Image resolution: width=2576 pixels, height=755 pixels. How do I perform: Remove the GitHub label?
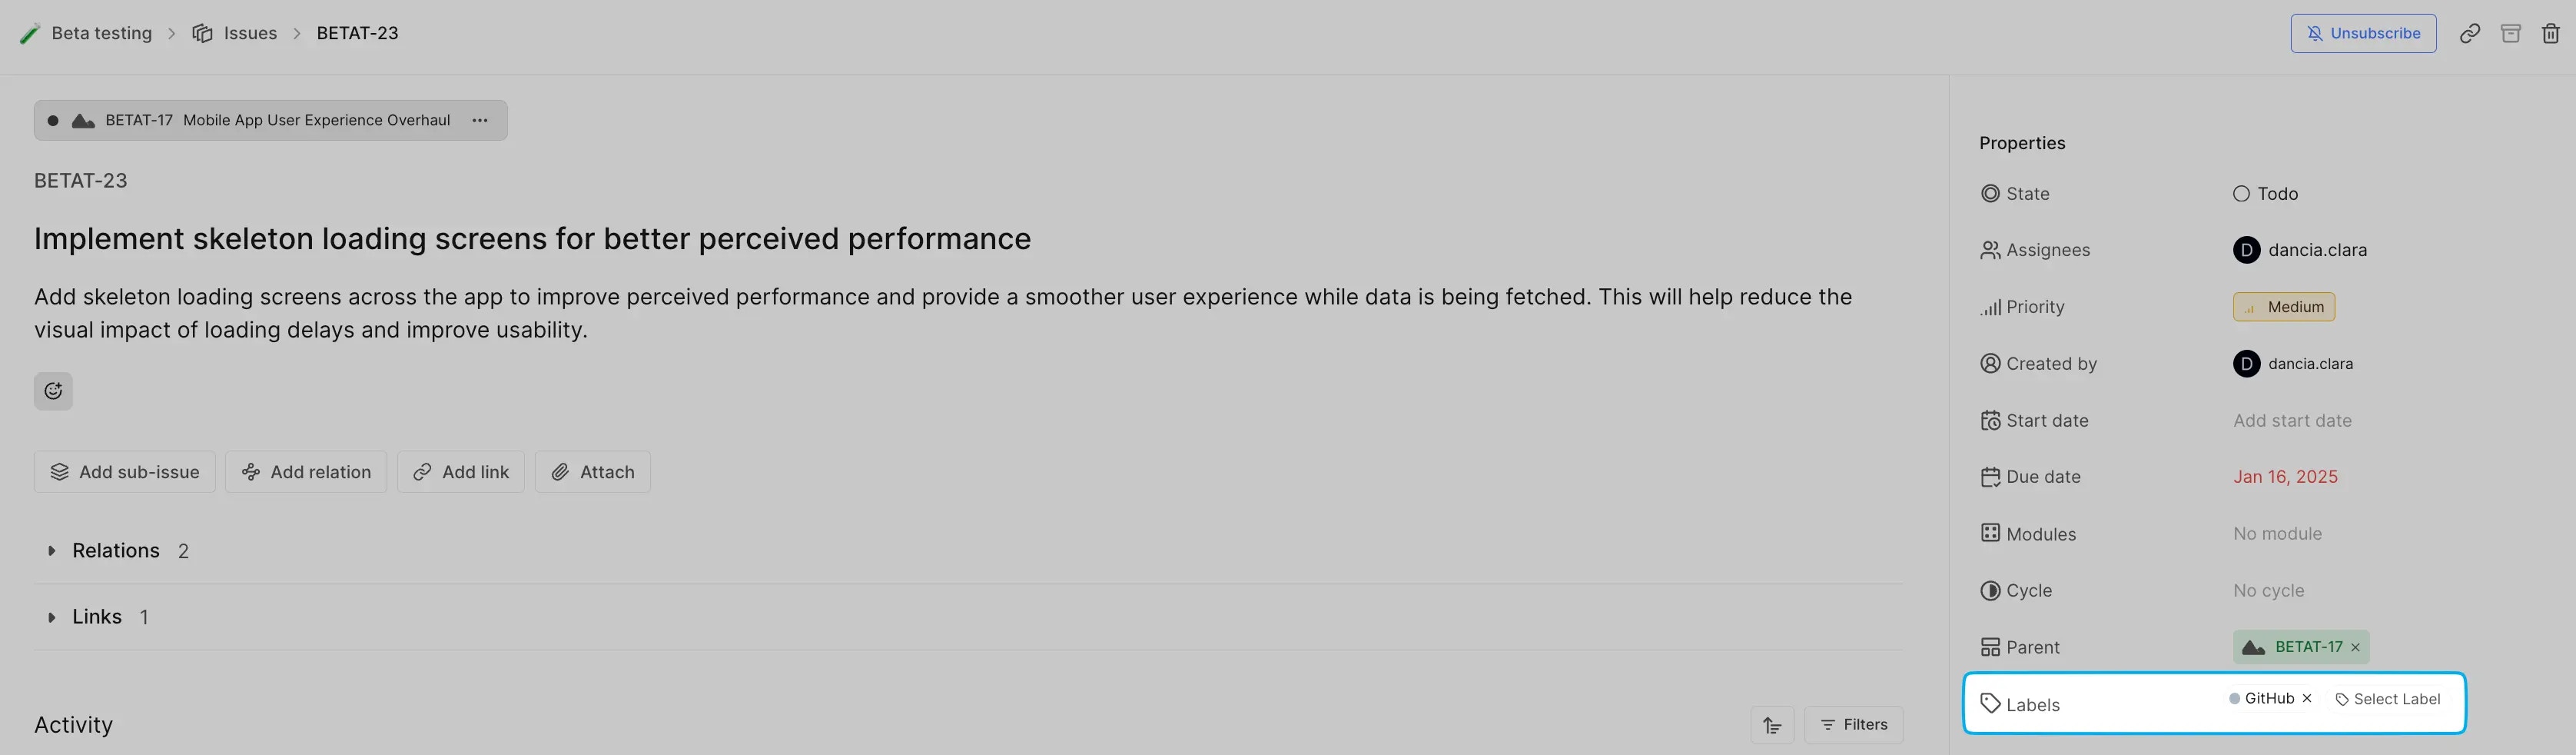[x=2307, y=698]
